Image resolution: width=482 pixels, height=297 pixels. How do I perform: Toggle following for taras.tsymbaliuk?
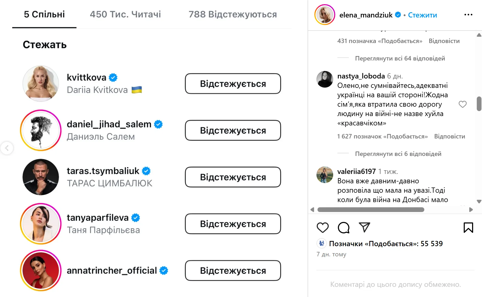click(233, 177)
